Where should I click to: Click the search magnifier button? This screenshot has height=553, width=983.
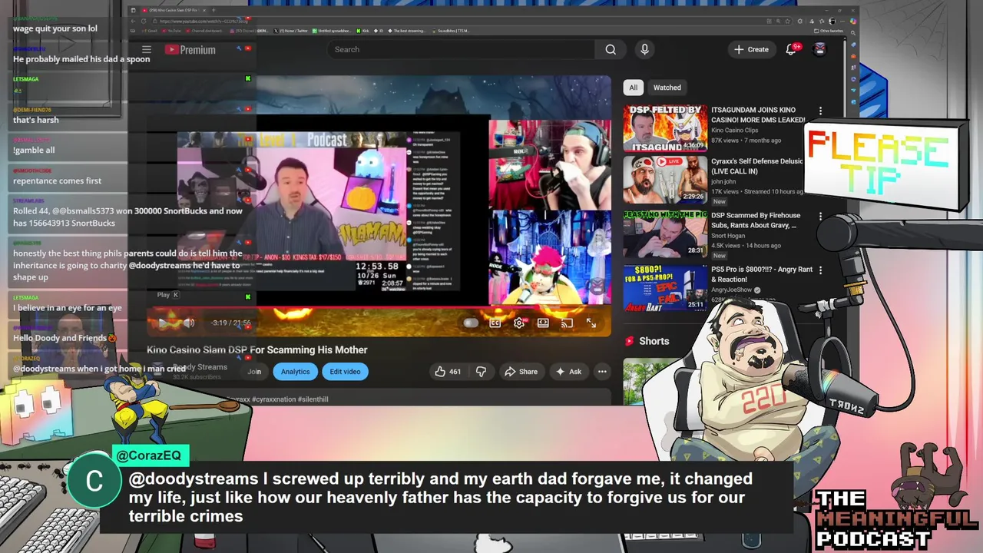click(611, 49)
